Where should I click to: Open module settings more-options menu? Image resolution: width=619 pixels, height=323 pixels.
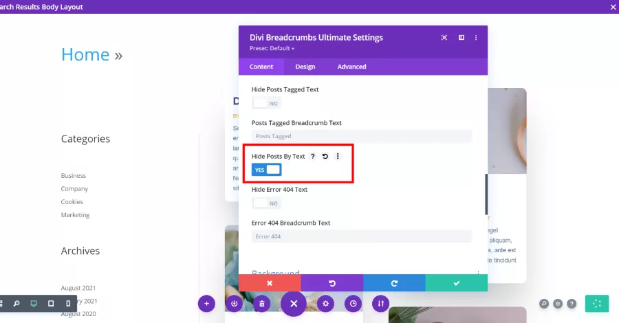476,38
